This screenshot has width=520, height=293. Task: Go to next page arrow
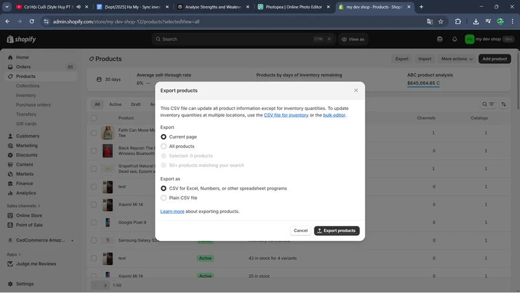pyautogui.click(x=105, y=285)
